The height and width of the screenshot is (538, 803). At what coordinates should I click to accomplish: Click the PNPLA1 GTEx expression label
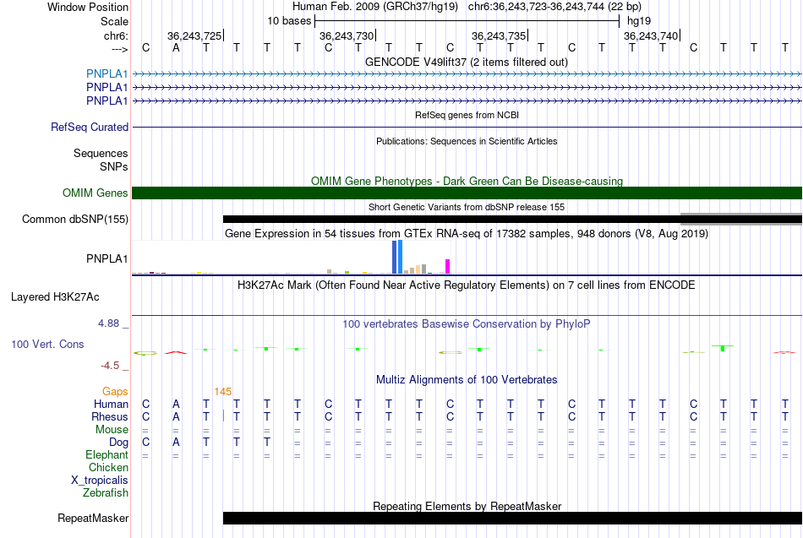[107, 259]
